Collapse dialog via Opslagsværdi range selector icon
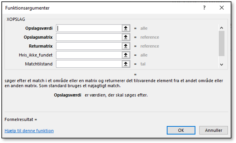The width and height of the screenshot is (236, 143). (x=126, y=28)
